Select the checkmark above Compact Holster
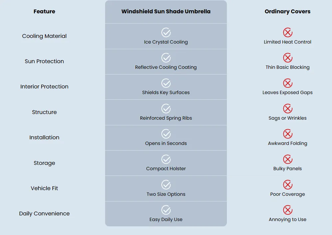 pyautogui.click(x=166, y=159)
